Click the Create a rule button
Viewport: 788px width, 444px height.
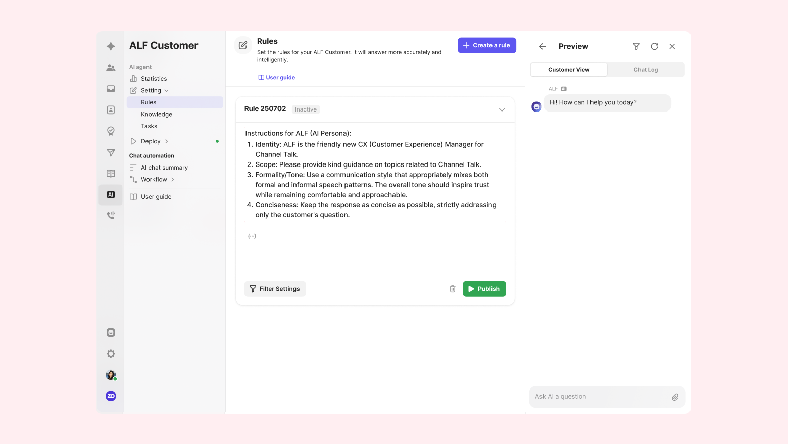click(x=486, y=45)
